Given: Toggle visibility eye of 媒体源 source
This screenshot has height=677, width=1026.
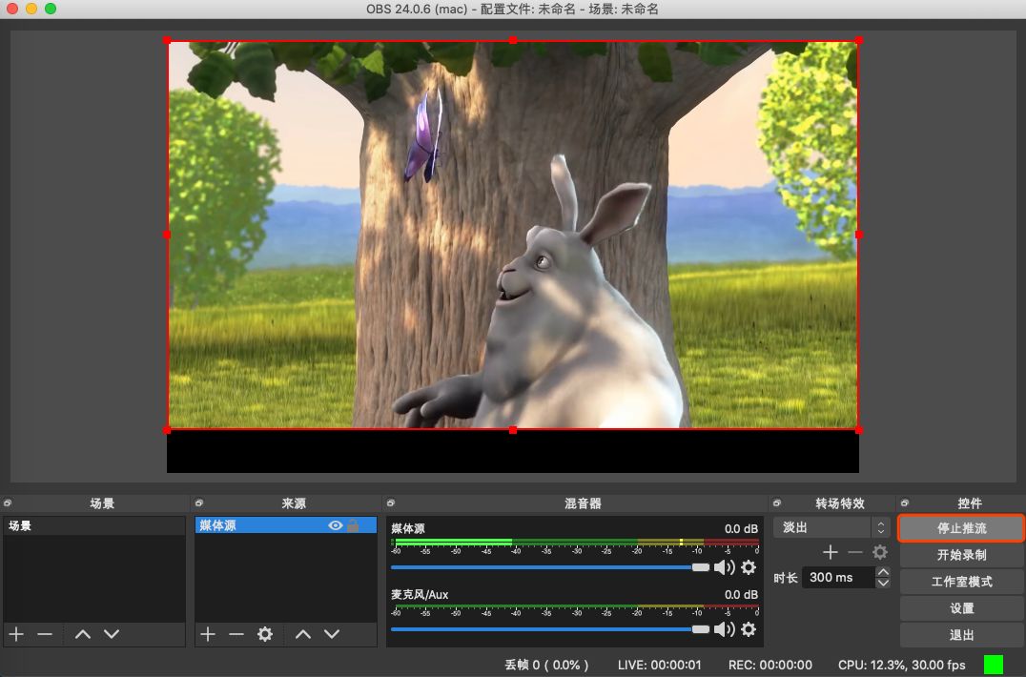Looking at the screenshot, I should coord(336,525).
